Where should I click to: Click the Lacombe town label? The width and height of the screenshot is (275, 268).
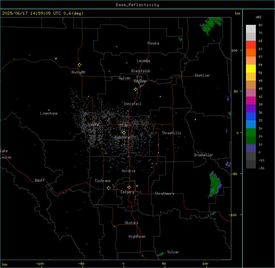[x=144, y=61]
